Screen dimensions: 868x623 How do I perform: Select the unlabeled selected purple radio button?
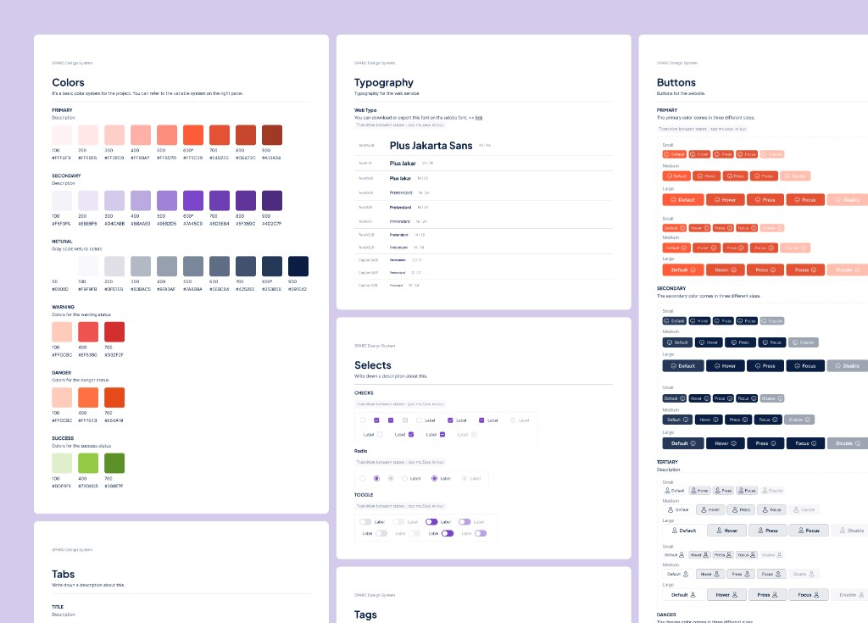[x=376, y=478]
